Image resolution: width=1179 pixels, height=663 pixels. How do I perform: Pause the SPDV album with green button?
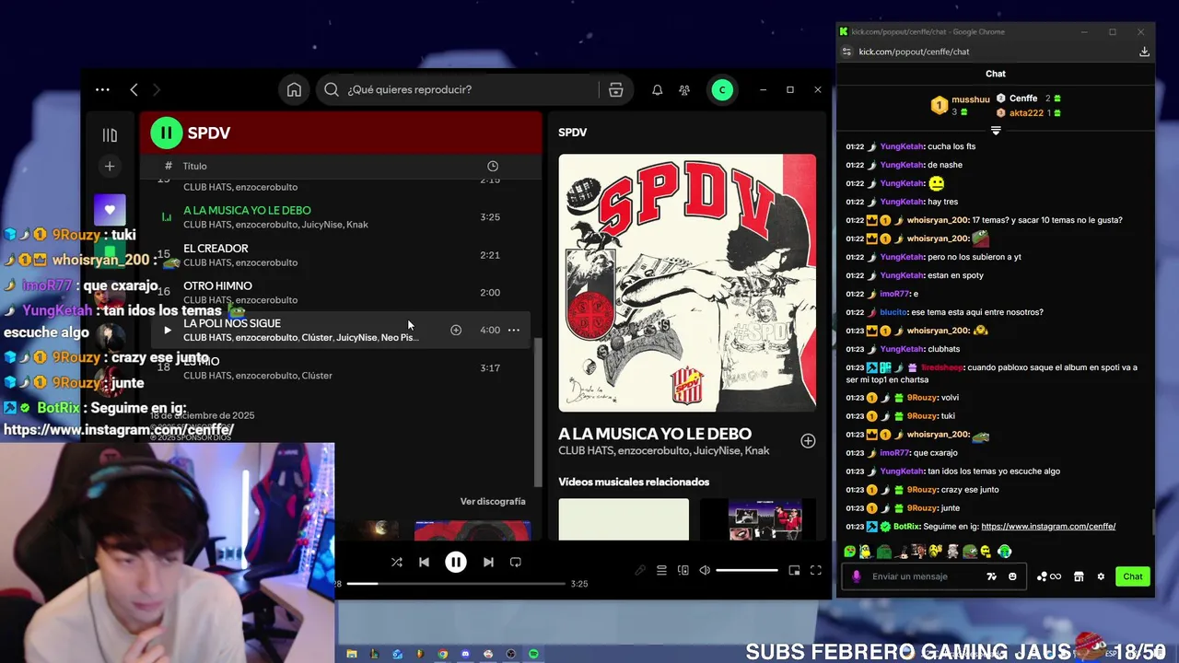[x=167, y=133]
